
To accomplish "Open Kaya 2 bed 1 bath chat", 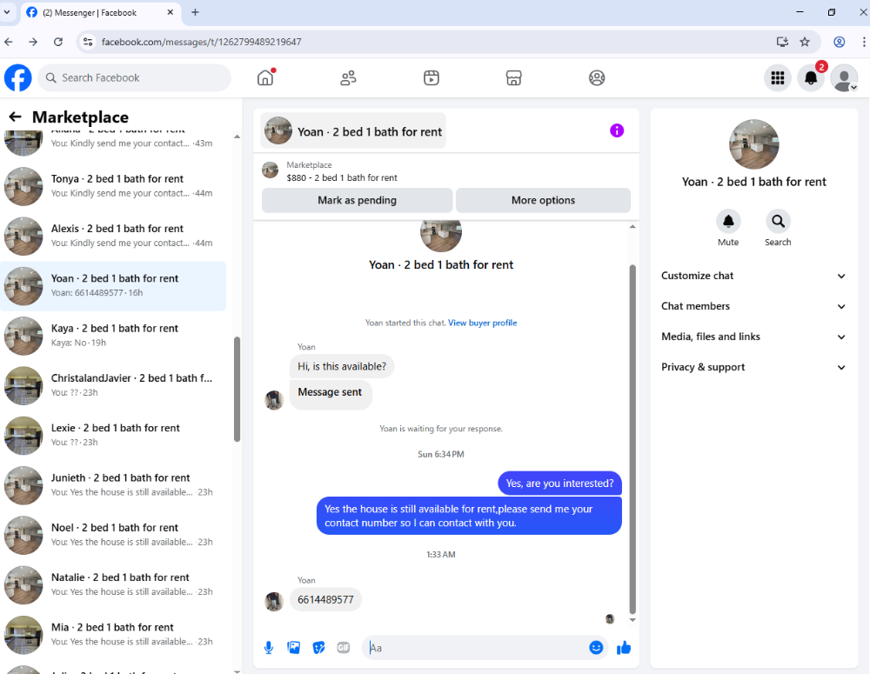I will (114, 336).
